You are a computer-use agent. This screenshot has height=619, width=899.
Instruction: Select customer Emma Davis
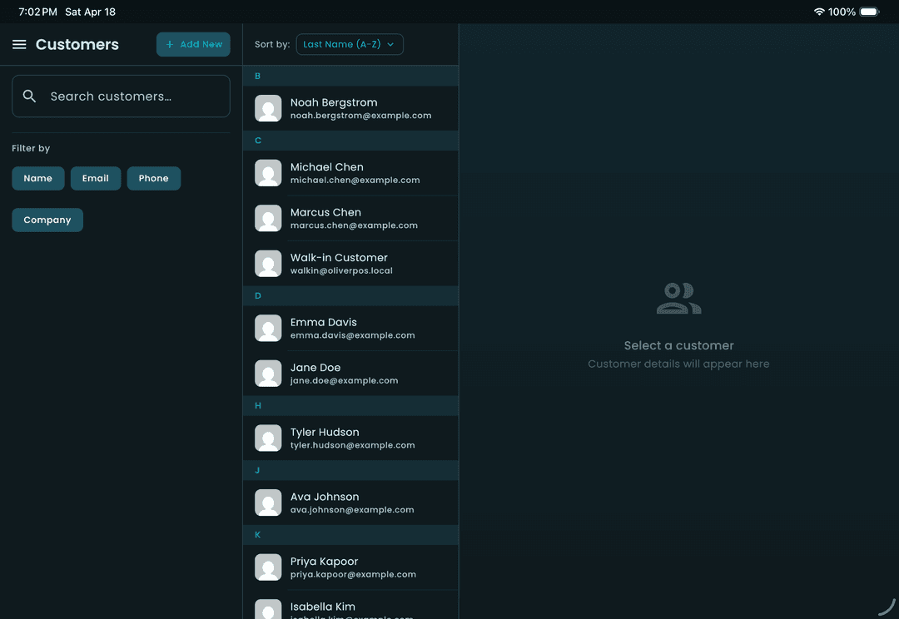click(351, 329)
